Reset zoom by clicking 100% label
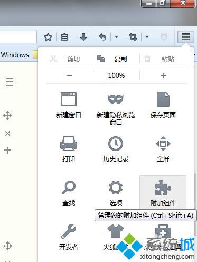Screen dimensions: 197x262 tap(116, 76)
